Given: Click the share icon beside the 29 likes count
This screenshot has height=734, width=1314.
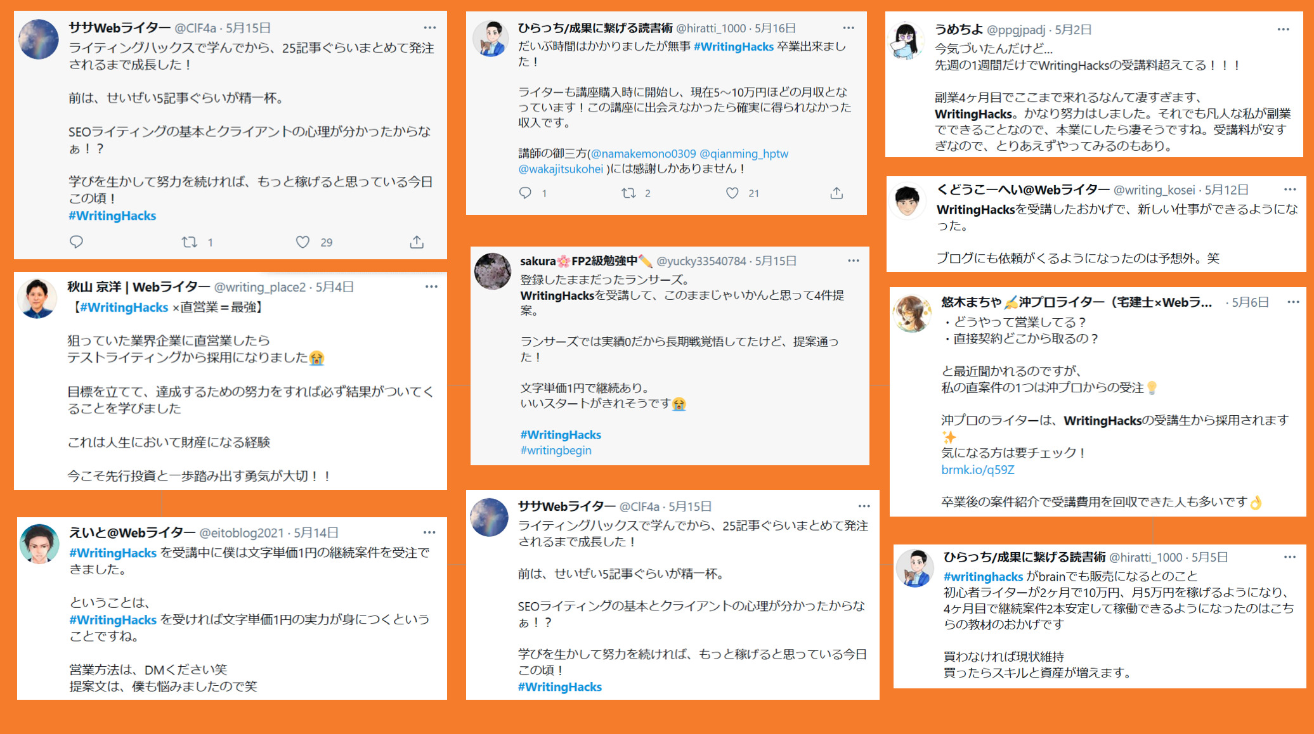Looking at the screenshot, I should click(x=417, y=242).
